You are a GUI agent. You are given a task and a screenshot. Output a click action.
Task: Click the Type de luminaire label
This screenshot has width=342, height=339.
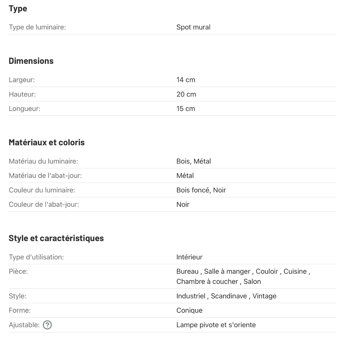click(x=37, y=27)
